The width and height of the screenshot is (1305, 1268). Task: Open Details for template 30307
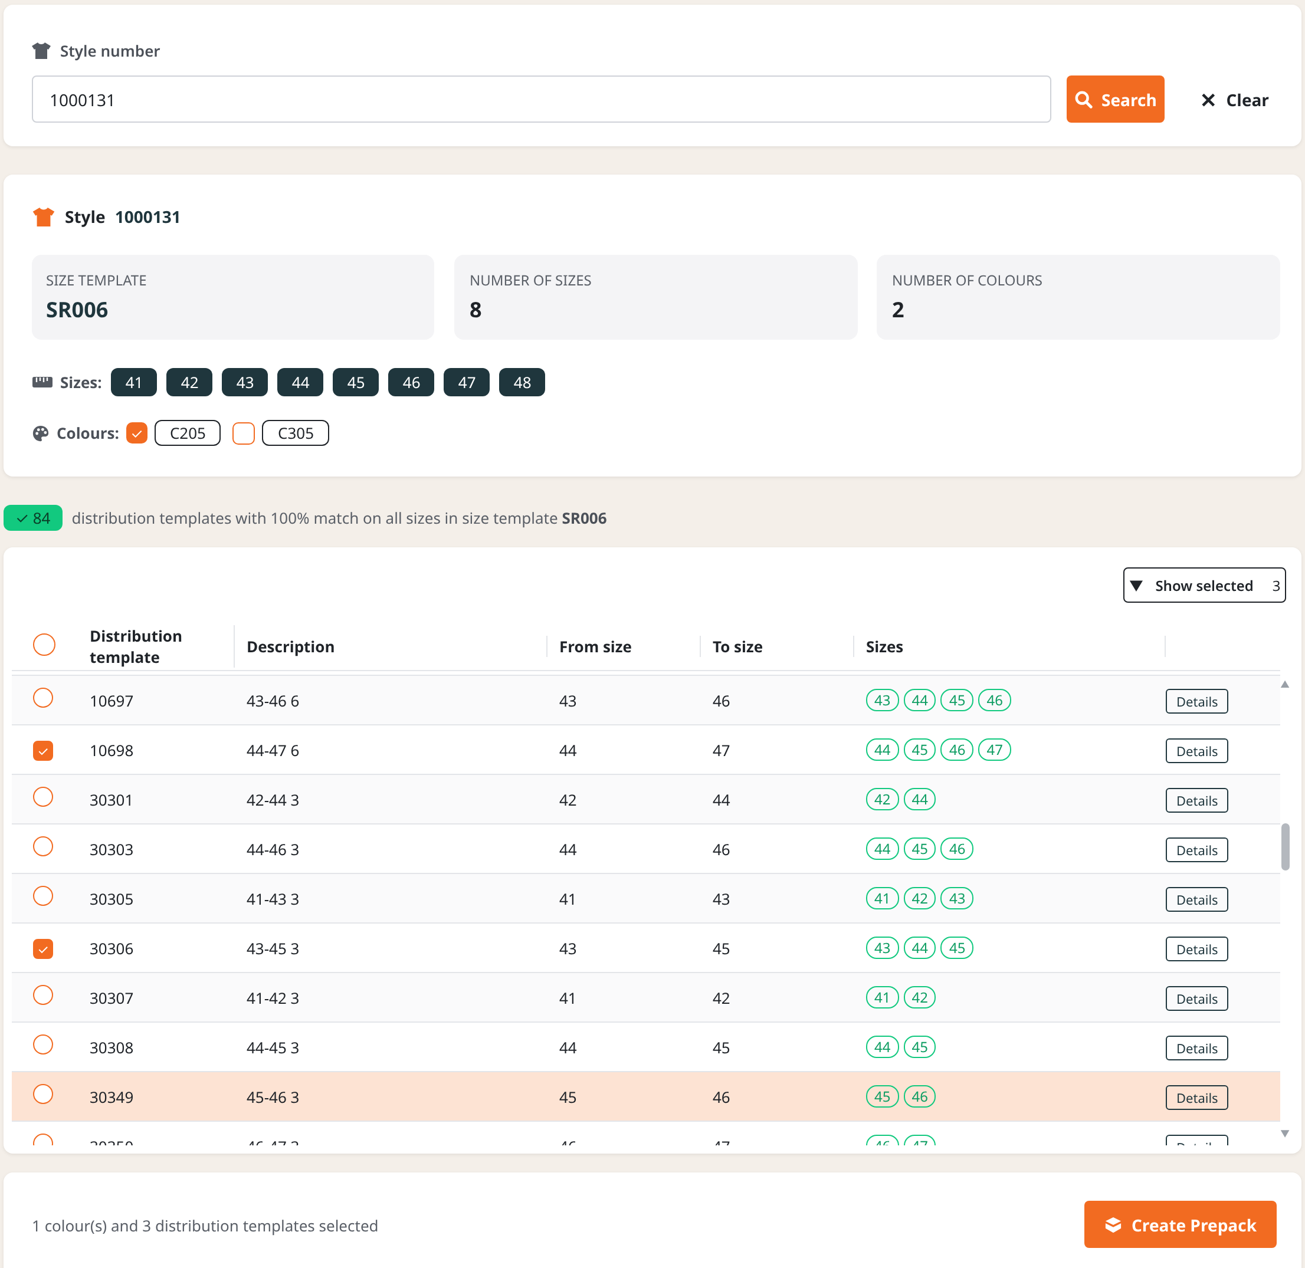pos(1196,998)
